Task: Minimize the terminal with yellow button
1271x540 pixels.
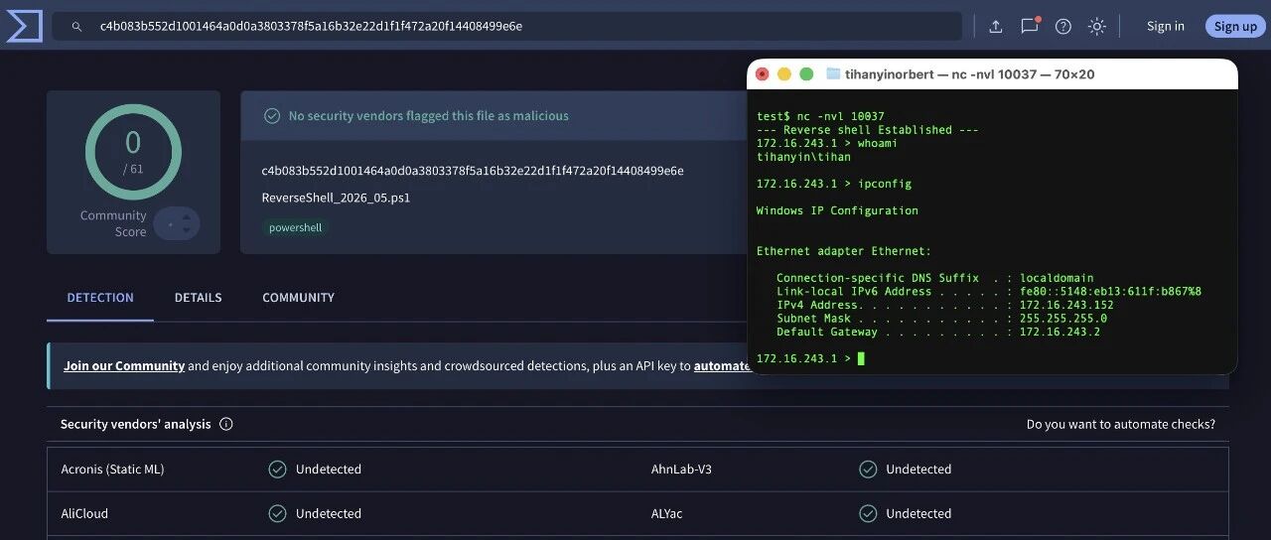Action: coord(784,74)
